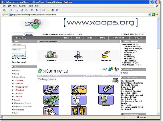
Task: Open CONTACT in the navigation bar
Action: (x=138, y=38)
